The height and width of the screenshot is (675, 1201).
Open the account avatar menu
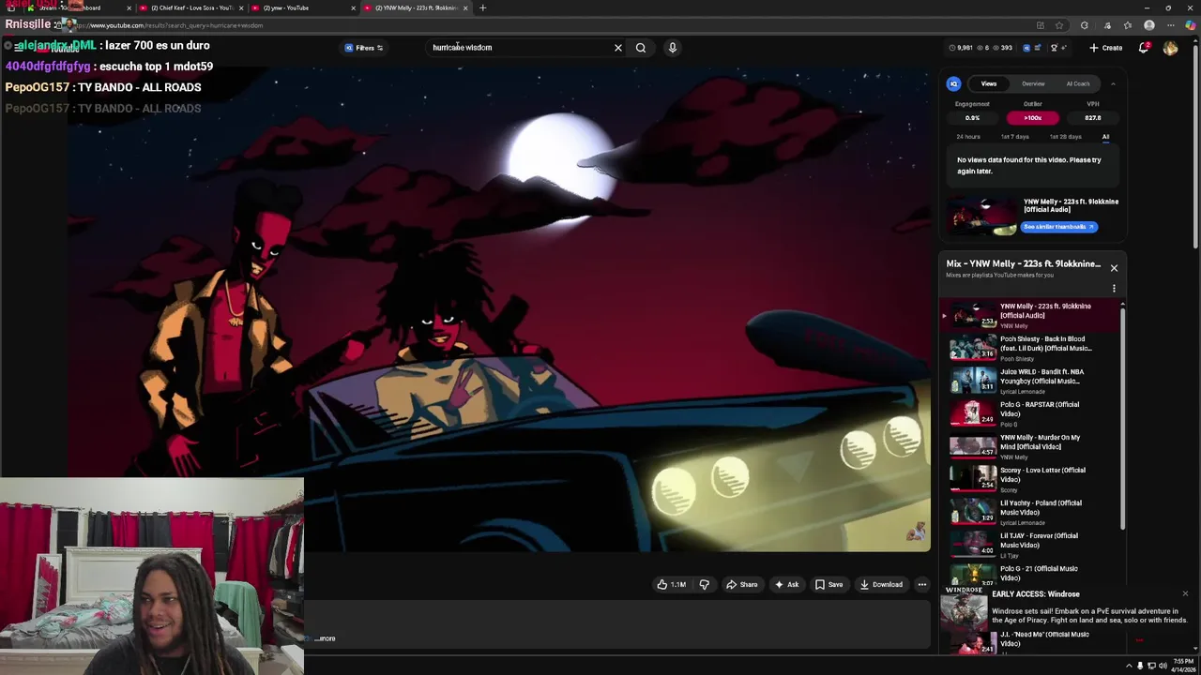coord(1170,48)
